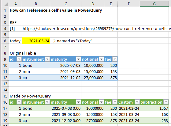Select row 1 header
Viewport: 171px width, 126px height.
coord(5,10)
